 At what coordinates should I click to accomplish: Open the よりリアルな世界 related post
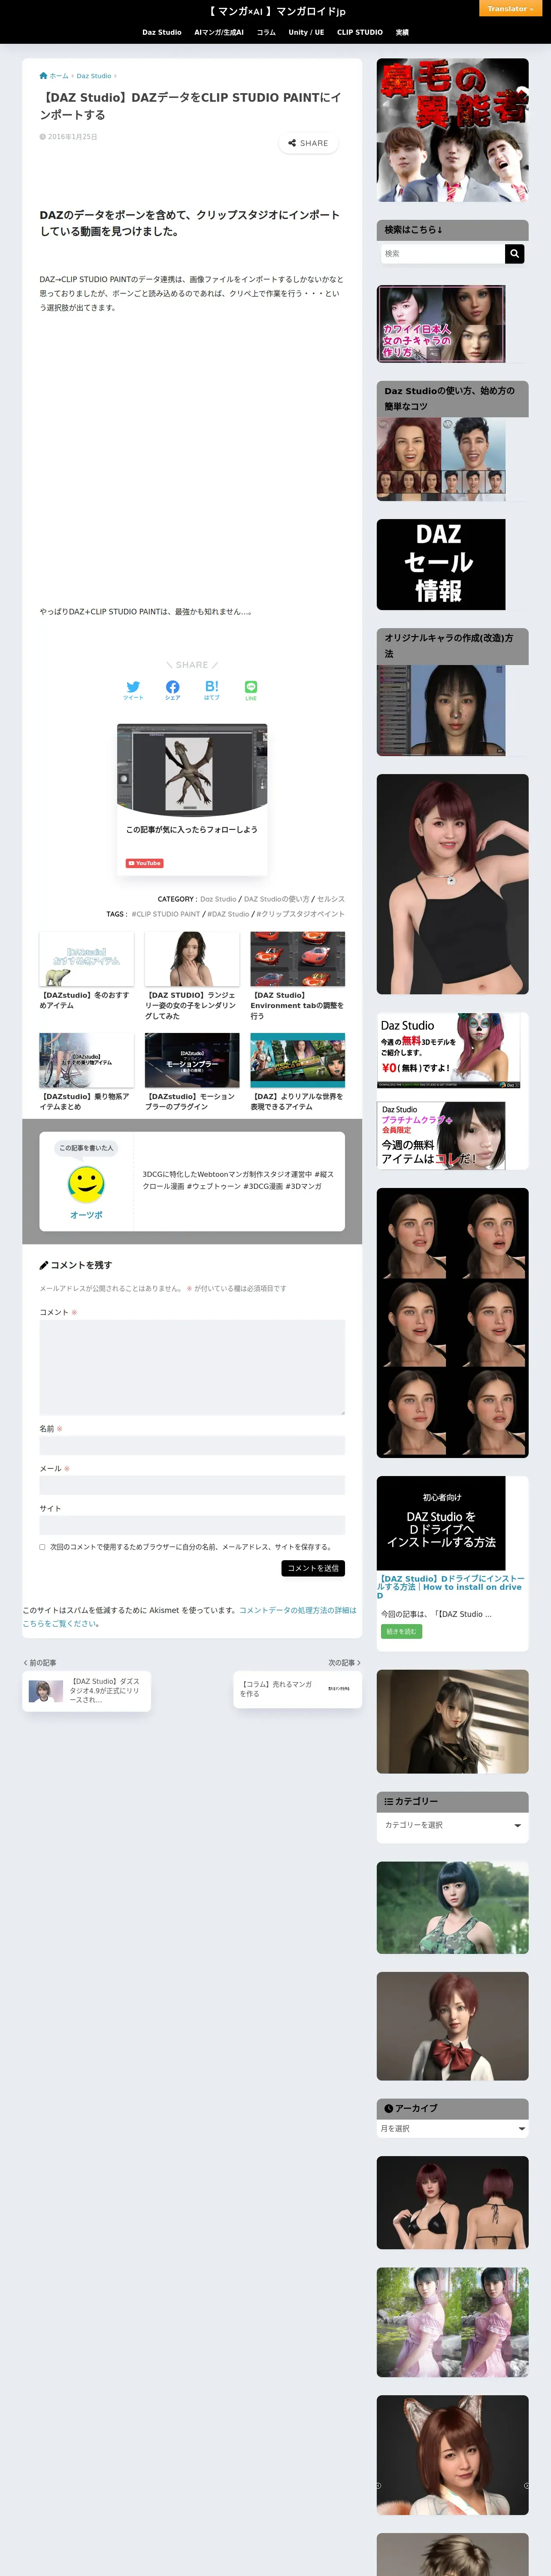point(297,1073)
